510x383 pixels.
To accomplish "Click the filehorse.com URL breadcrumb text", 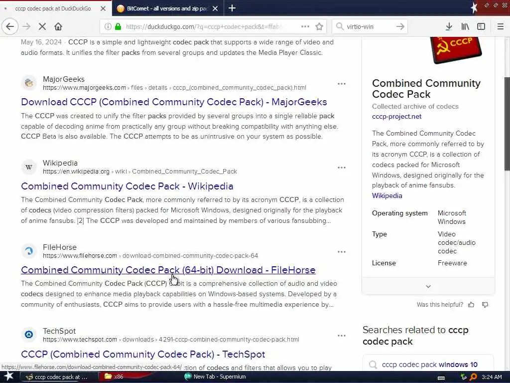I will click(x=150, y=256).
